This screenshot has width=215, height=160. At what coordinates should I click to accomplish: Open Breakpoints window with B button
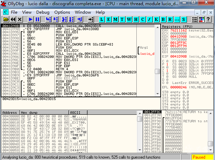[x=163, y=20]
